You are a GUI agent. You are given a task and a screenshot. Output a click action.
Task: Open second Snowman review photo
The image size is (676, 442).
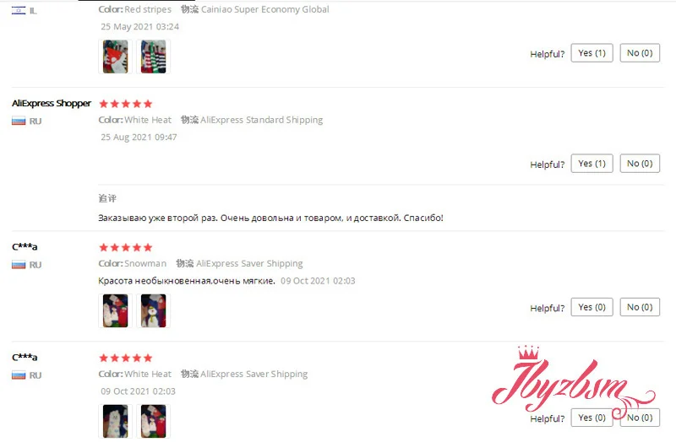coord(154,310)
